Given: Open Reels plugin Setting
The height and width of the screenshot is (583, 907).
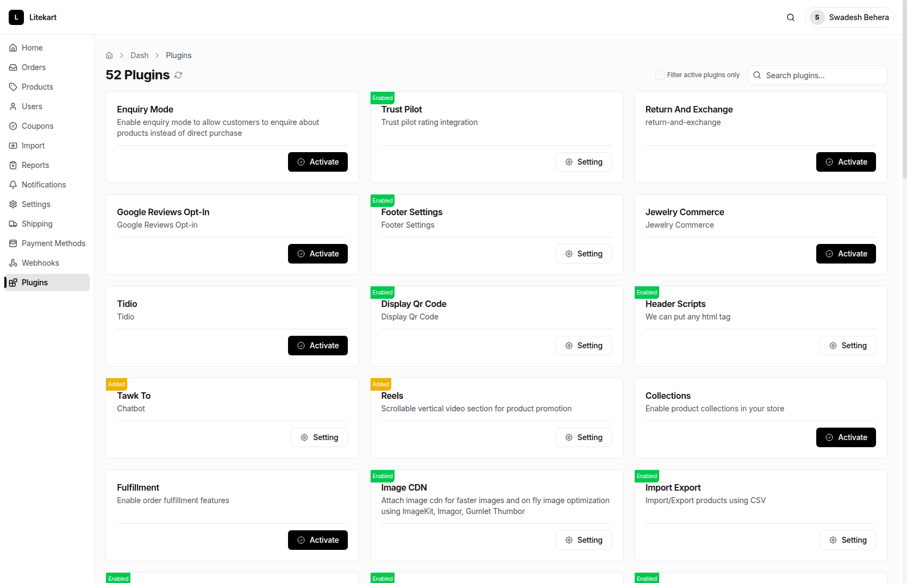Looking at the screenshot, I should (584, 437).
